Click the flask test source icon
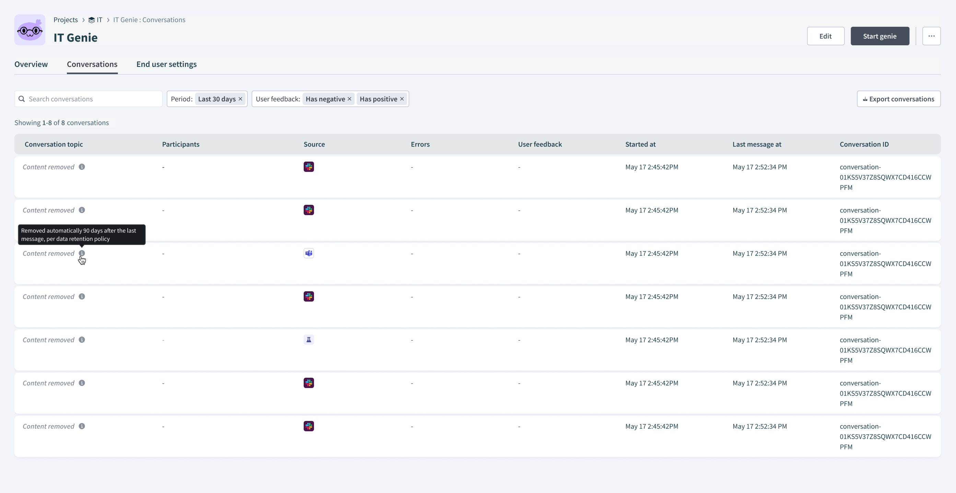This screenshot has height=493, width=956. coord(309,339)
